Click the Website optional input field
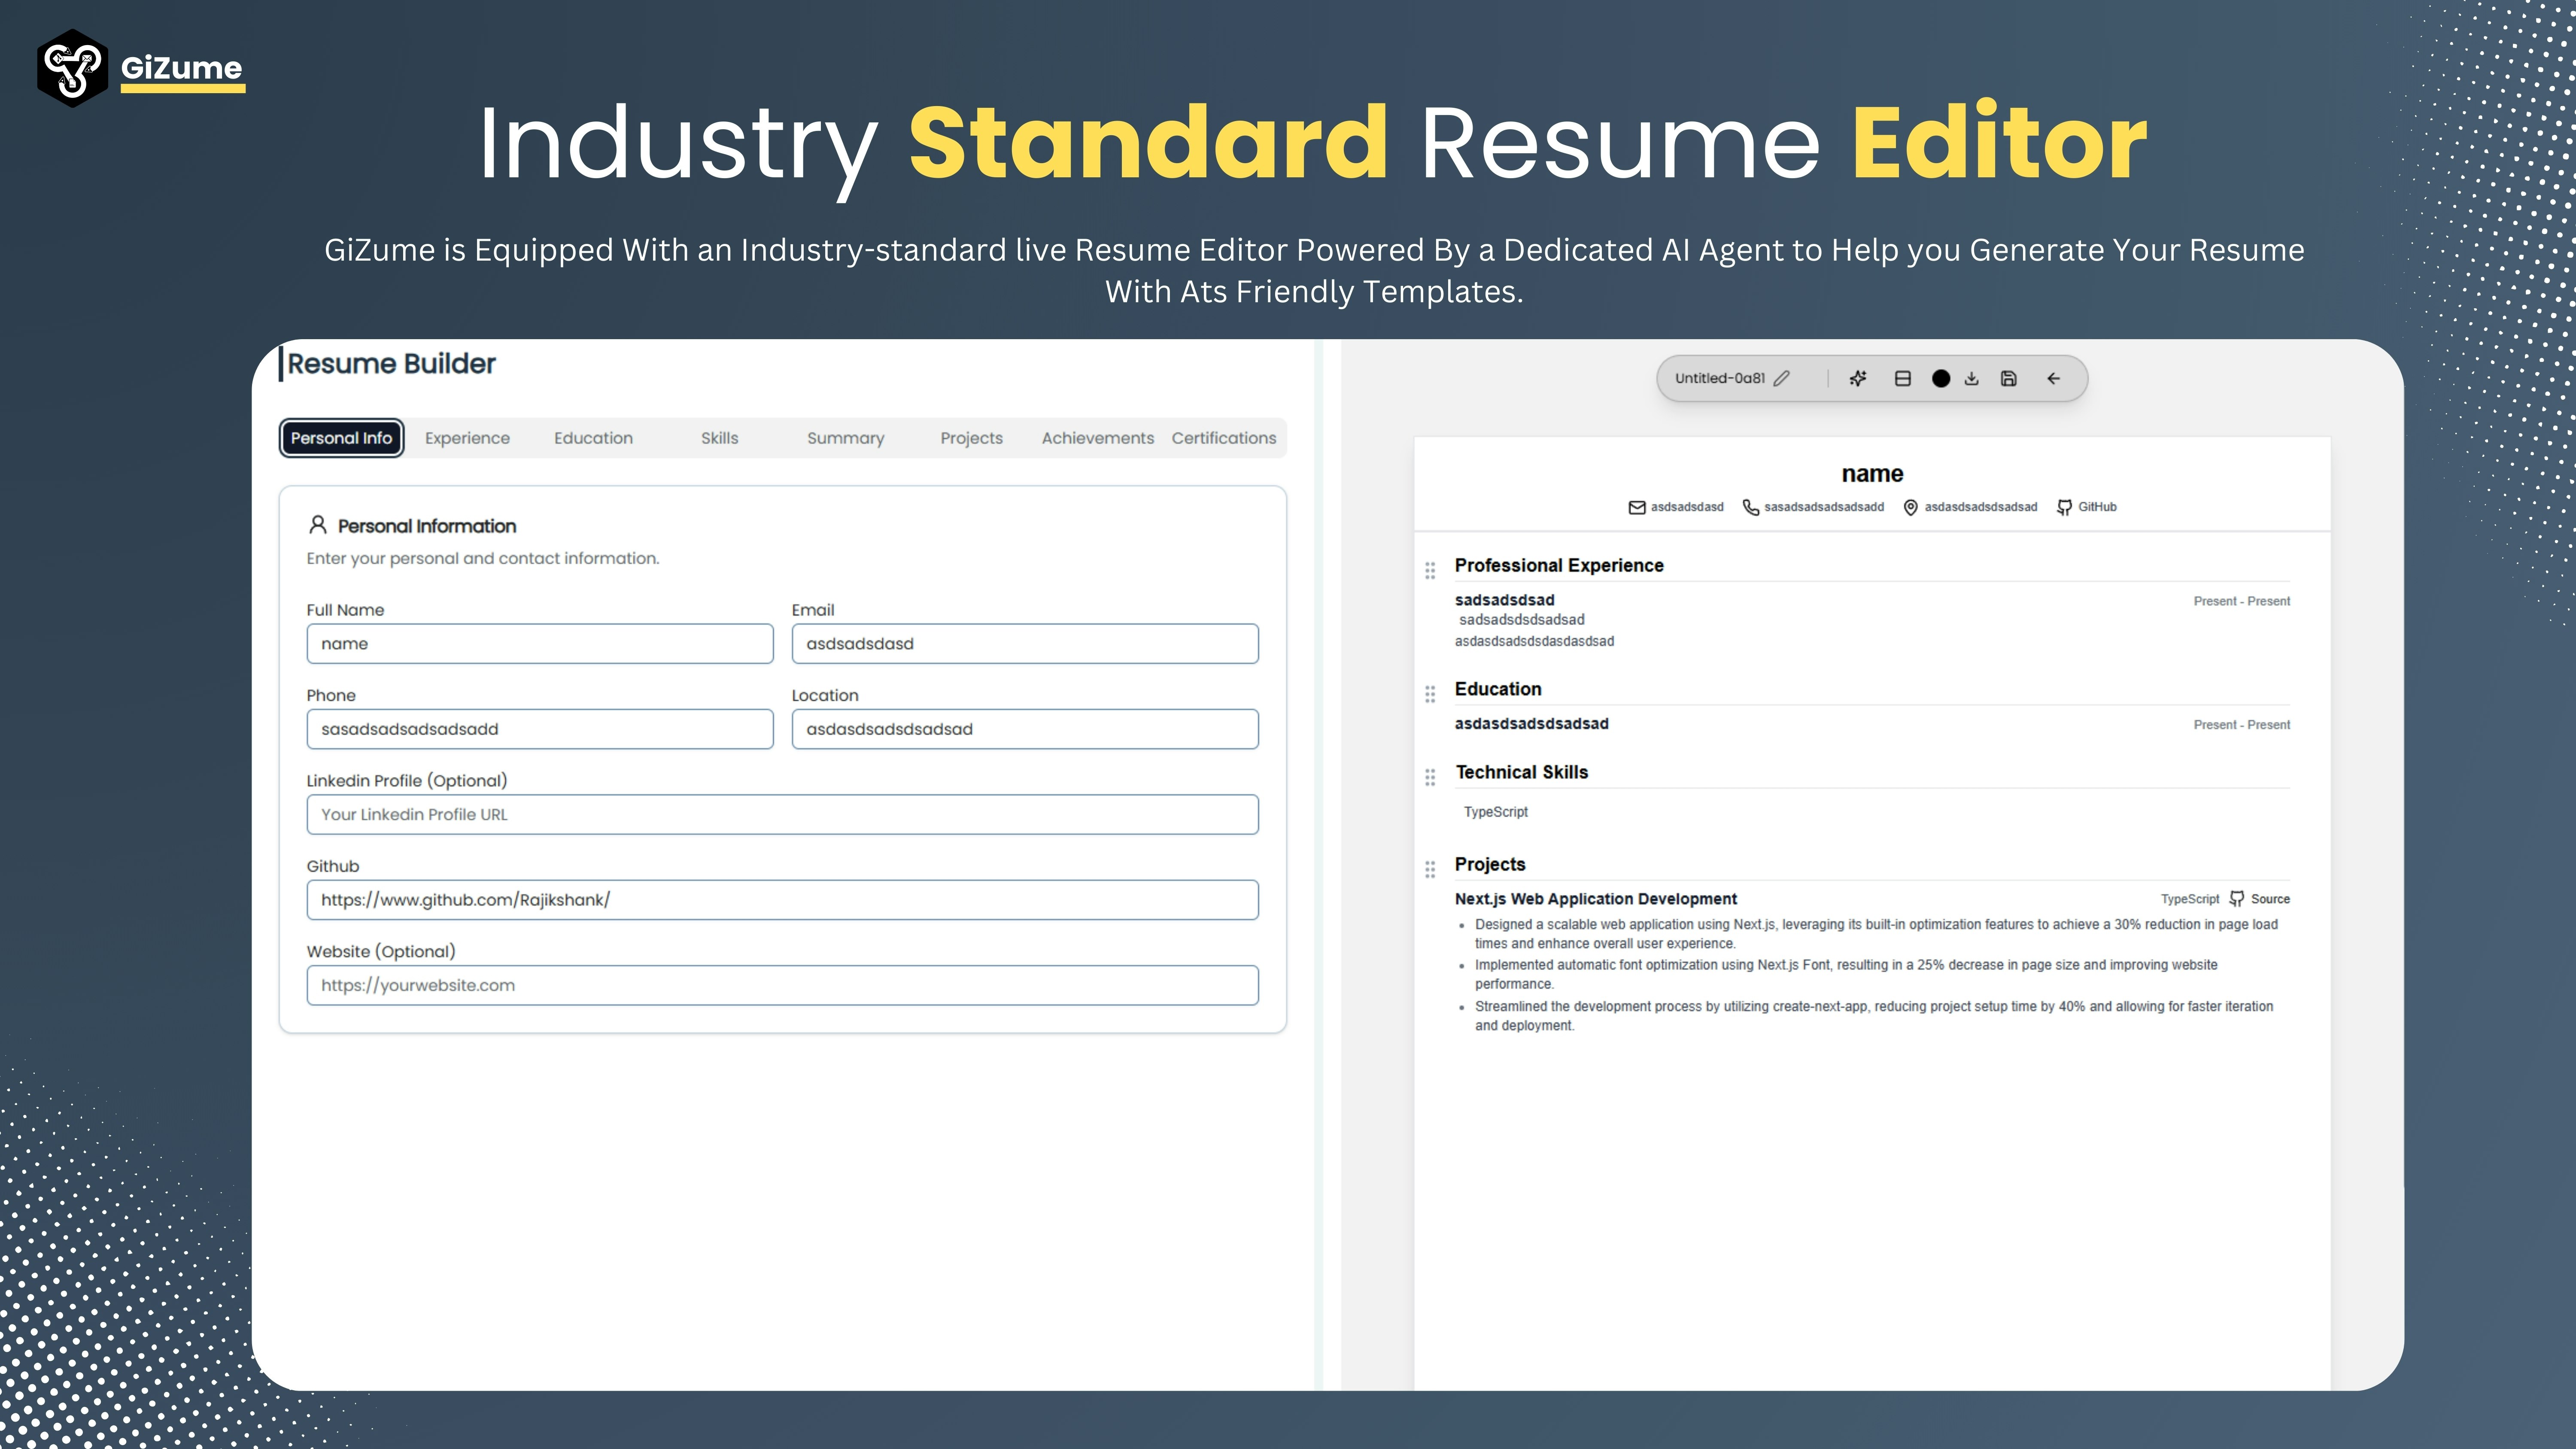2576x1449 pixels. [x=782, y=985]
